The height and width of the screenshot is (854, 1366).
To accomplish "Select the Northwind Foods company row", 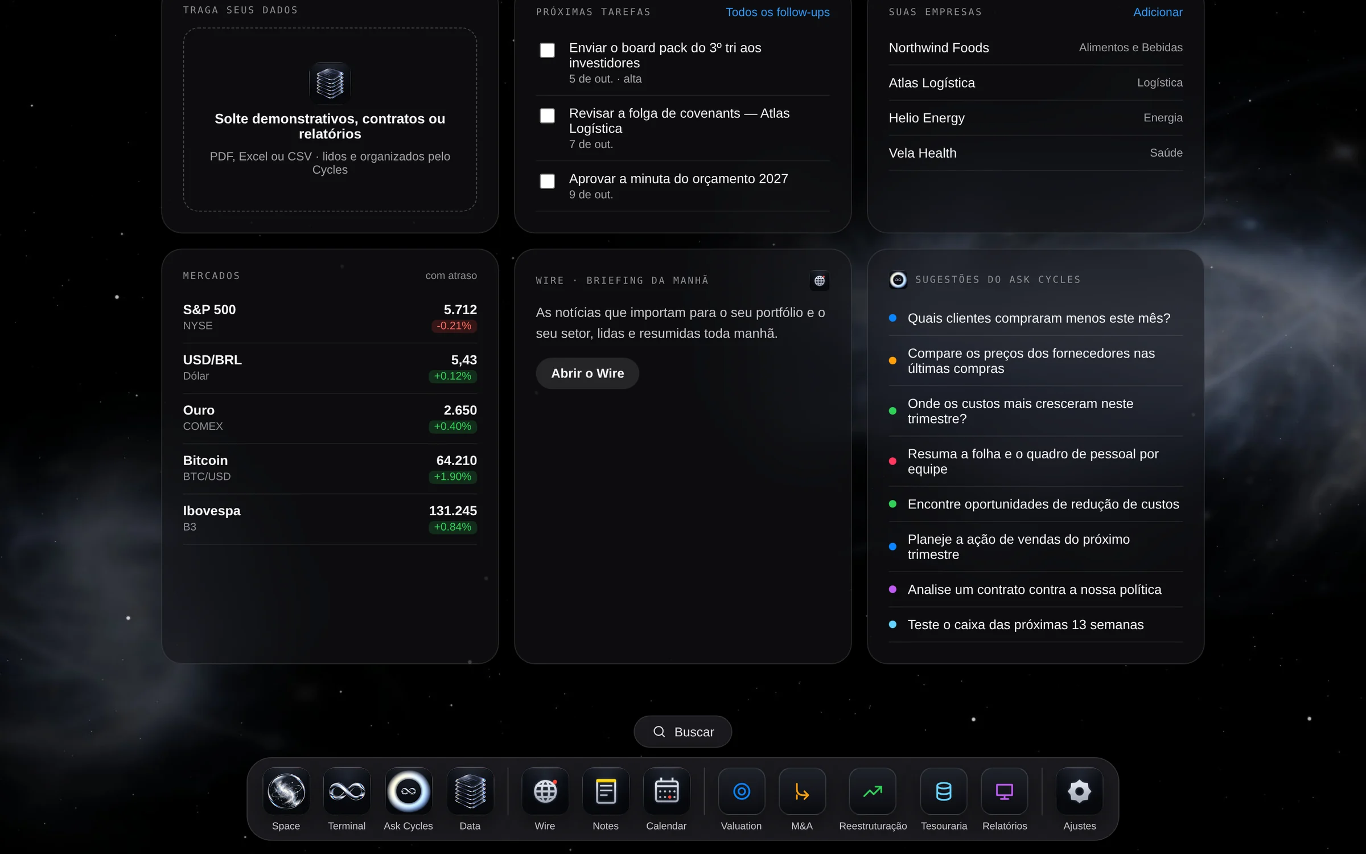I will (1035, 48).
